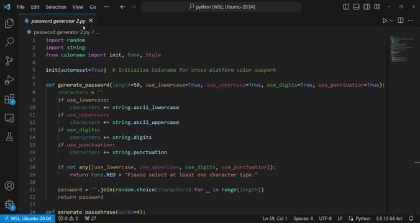Viewport: 420px width, 223px height.
Task: Click 'random.choice' on line 21
Action: [135, 190]
